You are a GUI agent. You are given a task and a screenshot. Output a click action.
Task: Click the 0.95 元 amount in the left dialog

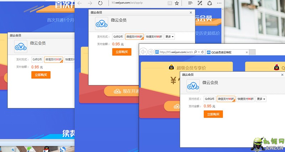pyautogui.click(x=37, y=67)
